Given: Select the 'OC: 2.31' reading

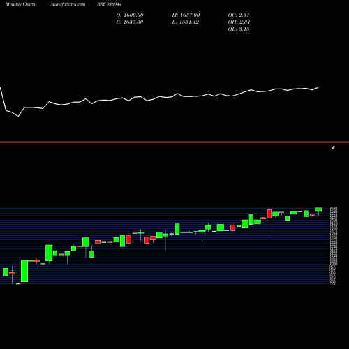Looking at the screenshot, I should (x=239, y=15).
